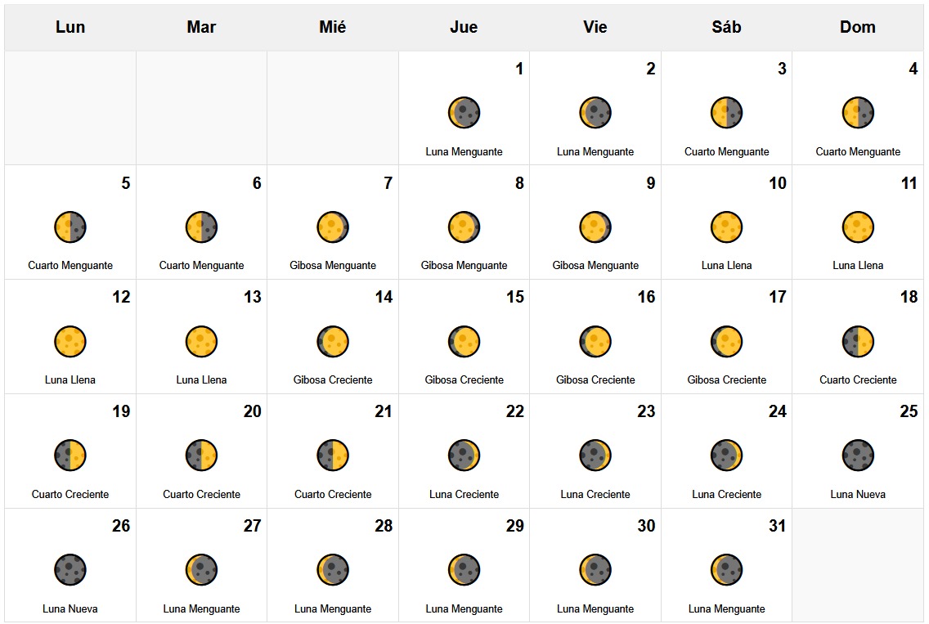
Task: Click the Jue weekday header
Action: [464, 27]
